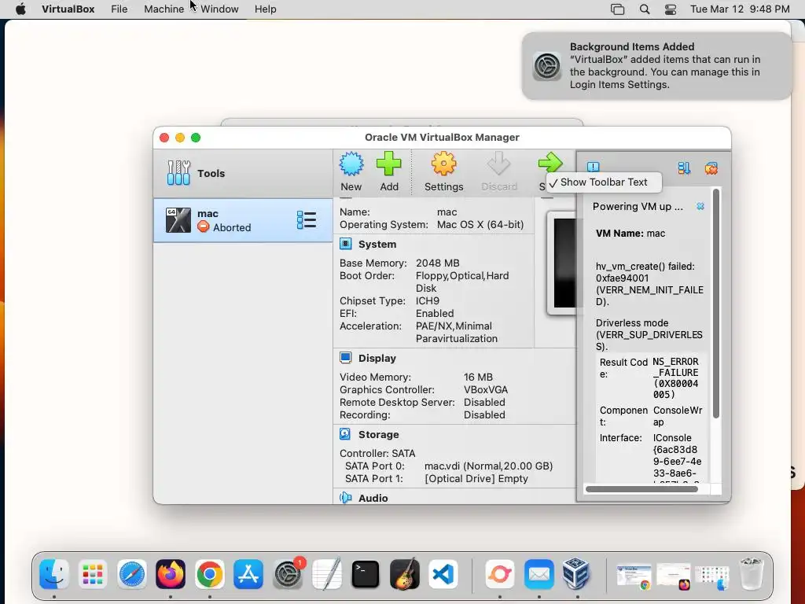The image size is (805, 604).
Task: Click the greyed Discard toolbar icon
Action: 498,164
